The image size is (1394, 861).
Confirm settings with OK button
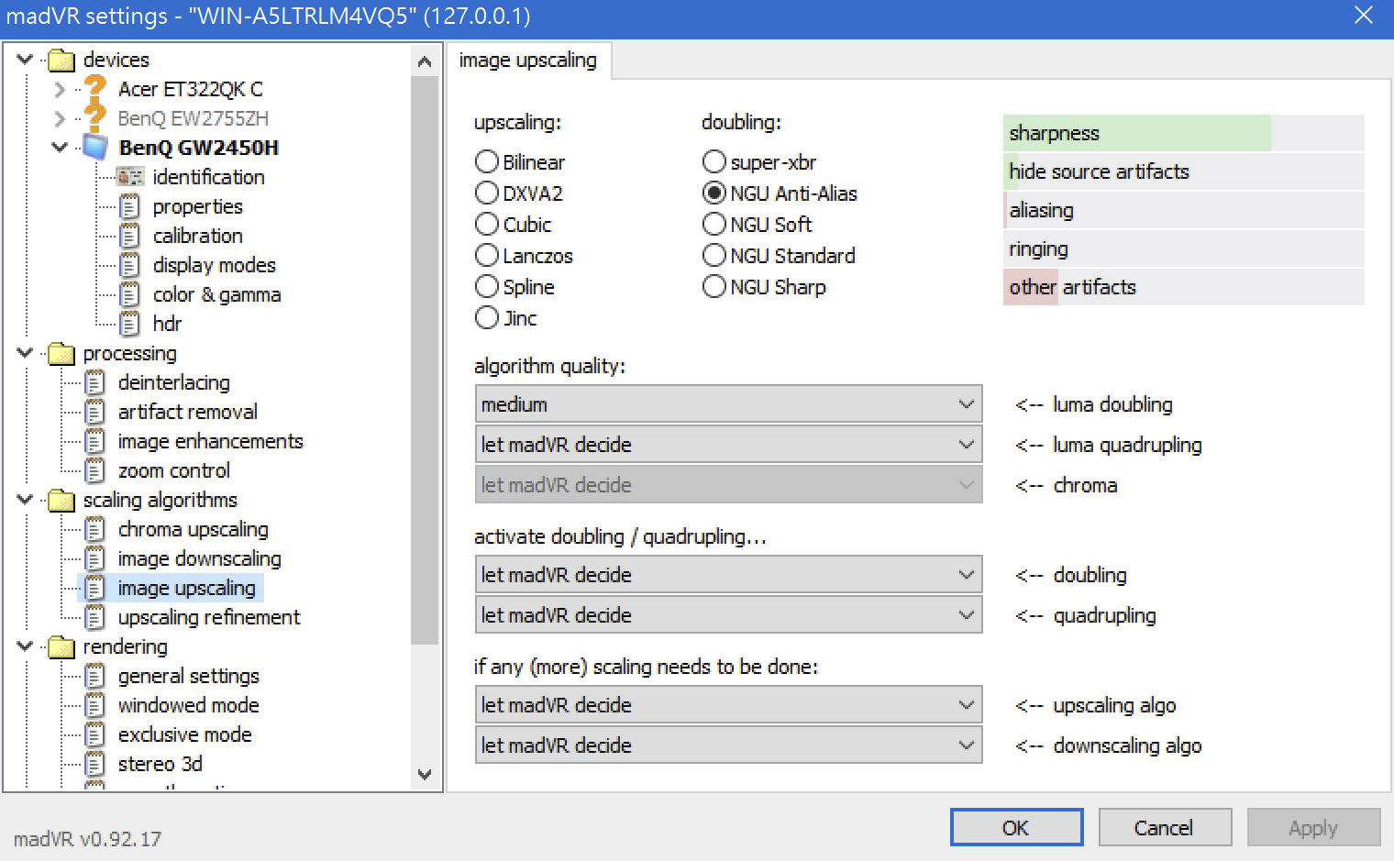tap(1016, 827)
